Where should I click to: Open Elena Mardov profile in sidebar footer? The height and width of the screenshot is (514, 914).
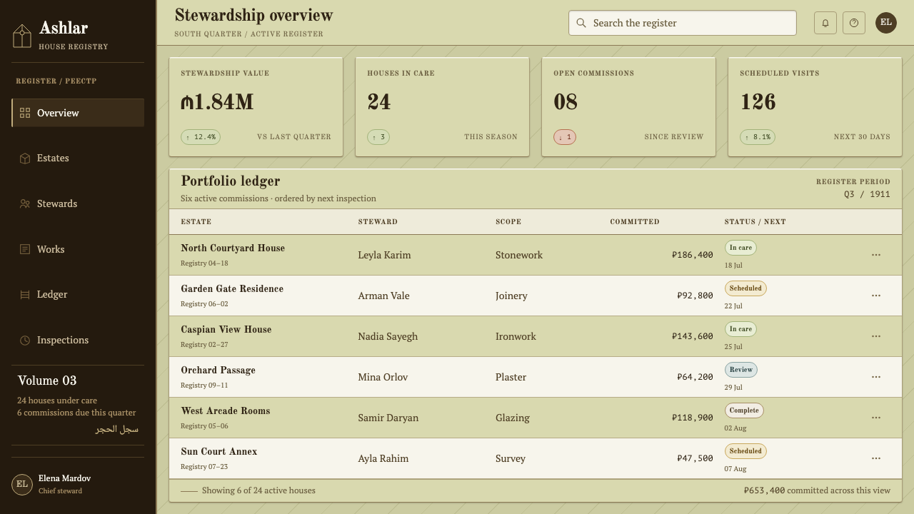[78, 484]
